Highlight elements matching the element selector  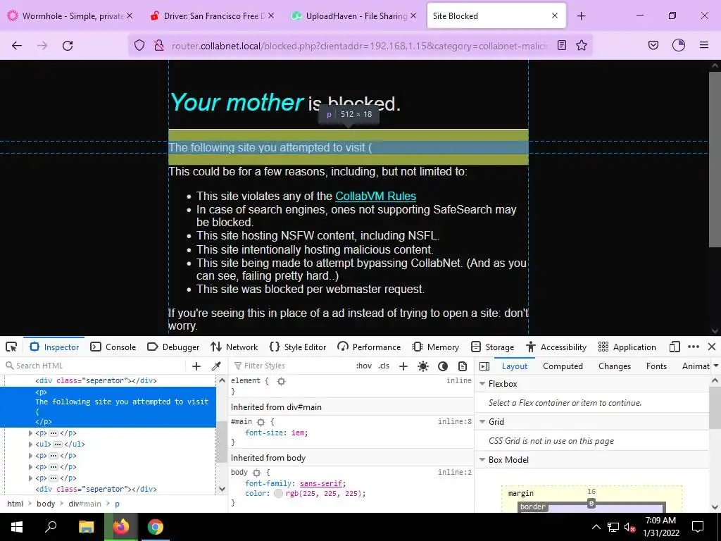pos(282,381)
